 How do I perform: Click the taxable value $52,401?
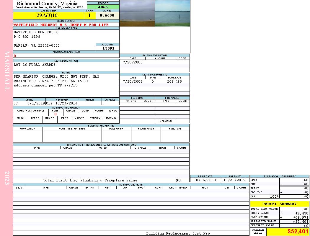[x=298, y=232]
